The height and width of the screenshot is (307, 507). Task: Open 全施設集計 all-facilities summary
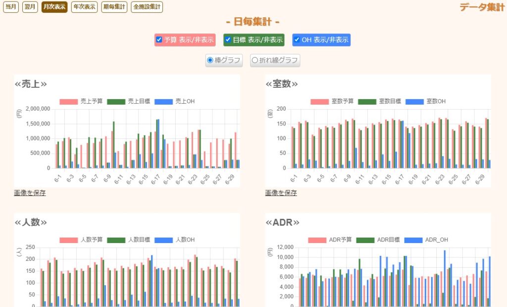click(x=147, y=7)
